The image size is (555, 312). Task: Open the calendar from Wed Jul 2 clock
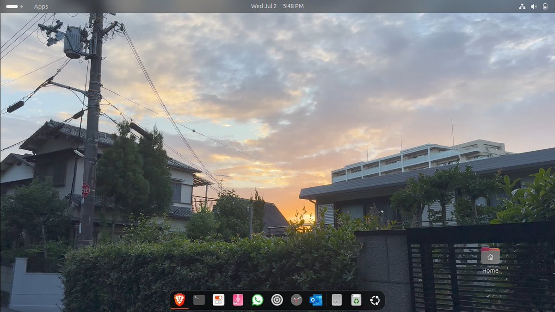click(x=277, y=6)
